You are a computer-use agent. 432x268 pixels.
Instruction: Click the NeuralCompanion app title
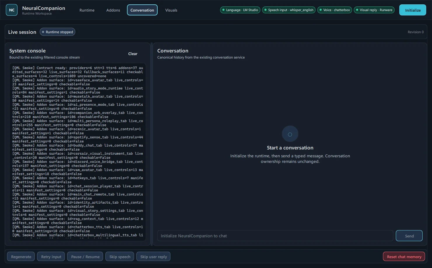pos(44,8)
